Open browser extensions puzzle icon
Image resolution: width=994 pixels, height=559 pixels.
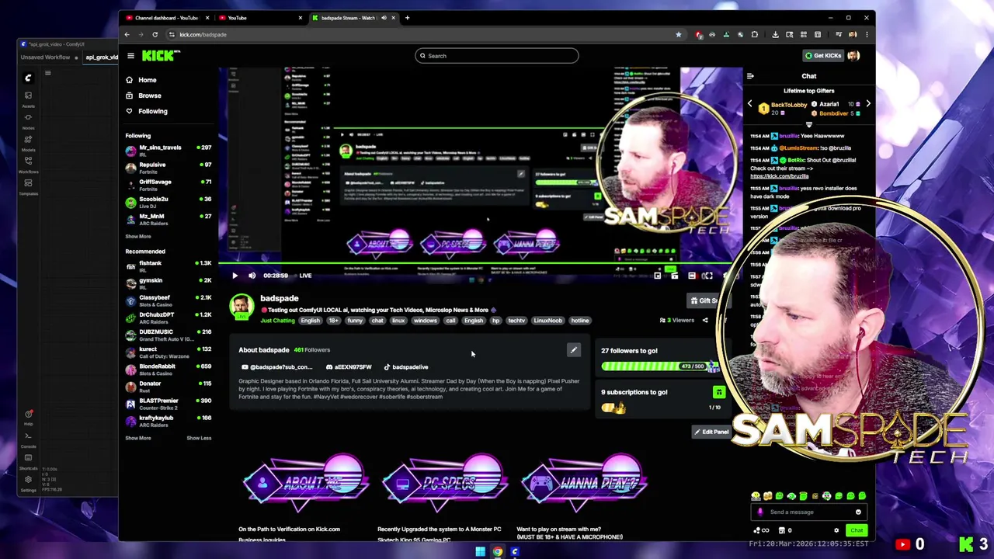click(x=754, y=34)
